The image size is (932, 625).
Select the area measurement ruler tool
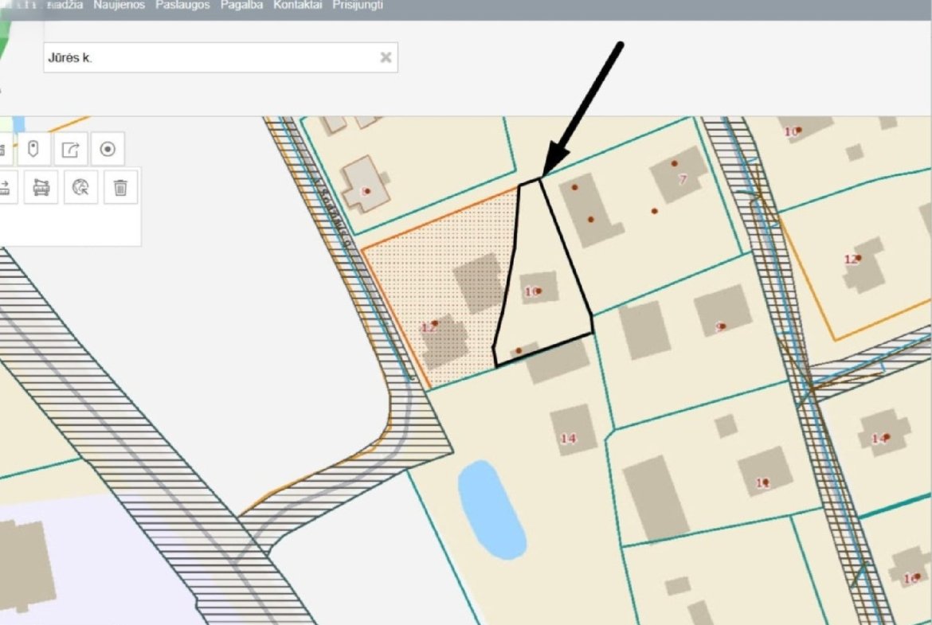point(40,187)
